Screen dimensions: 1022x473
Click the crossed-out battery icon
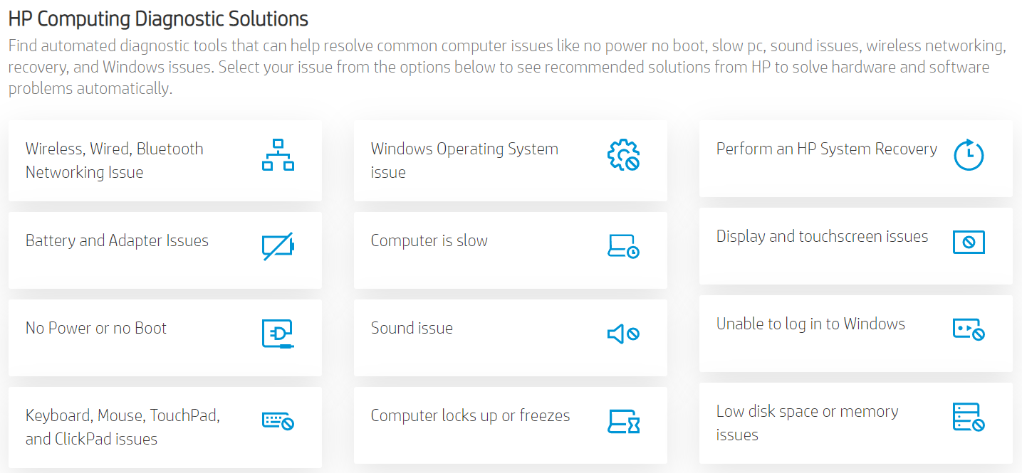tap(278, 247)
